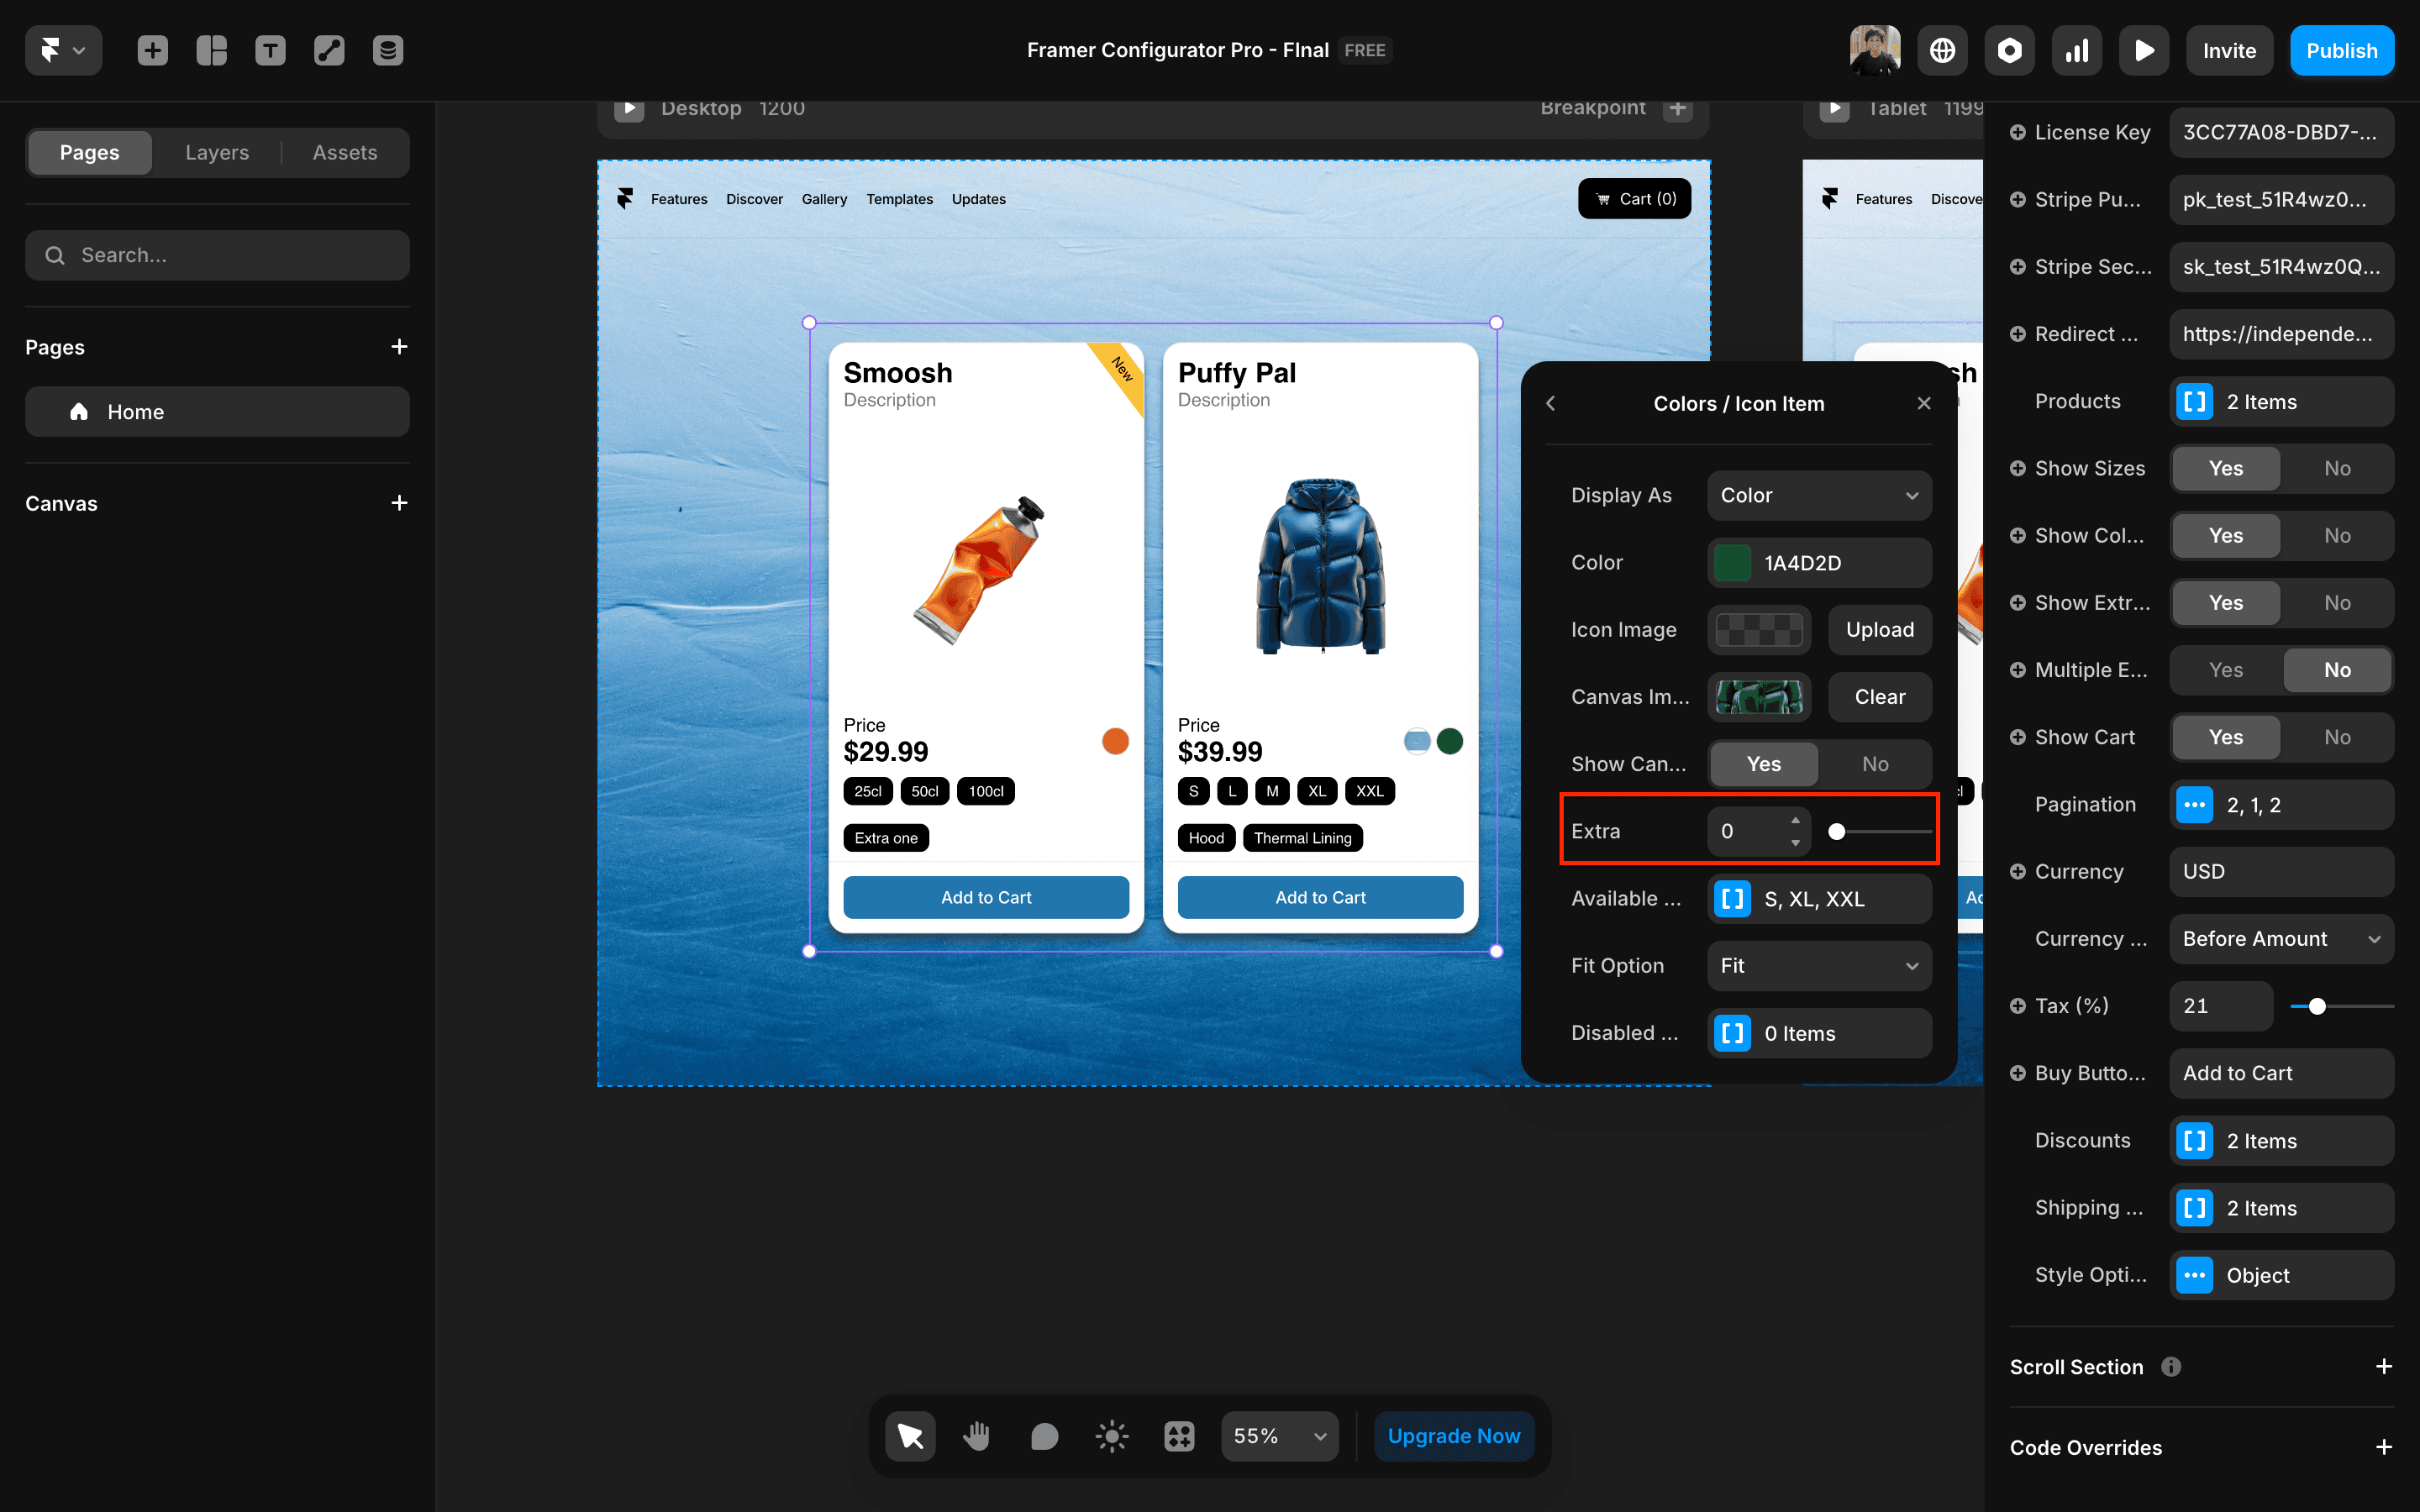Expand the Fit Option dropdown
Viewport: 2420px width, 1512px height.
[1818, 966]
